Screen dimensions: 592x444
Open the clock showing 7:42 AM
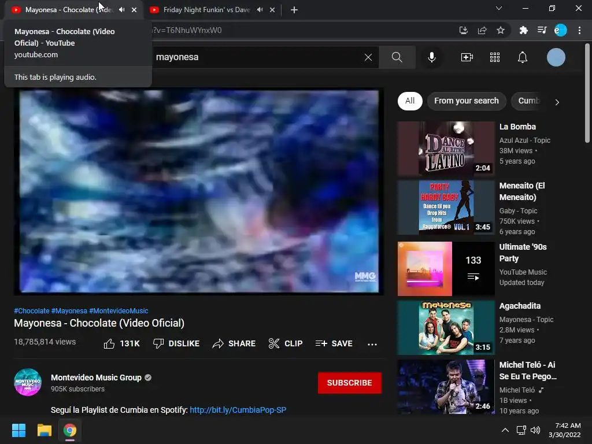564,430
